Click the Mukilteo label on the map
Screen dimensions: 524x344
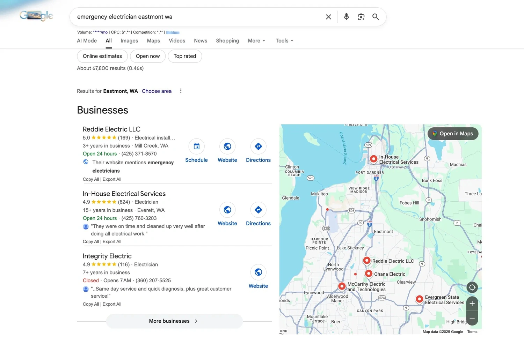tap(319, 194)
